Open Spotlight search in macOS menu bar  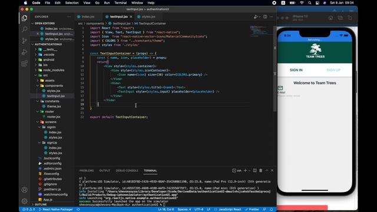pyautogui.click(x=310, y=3)
